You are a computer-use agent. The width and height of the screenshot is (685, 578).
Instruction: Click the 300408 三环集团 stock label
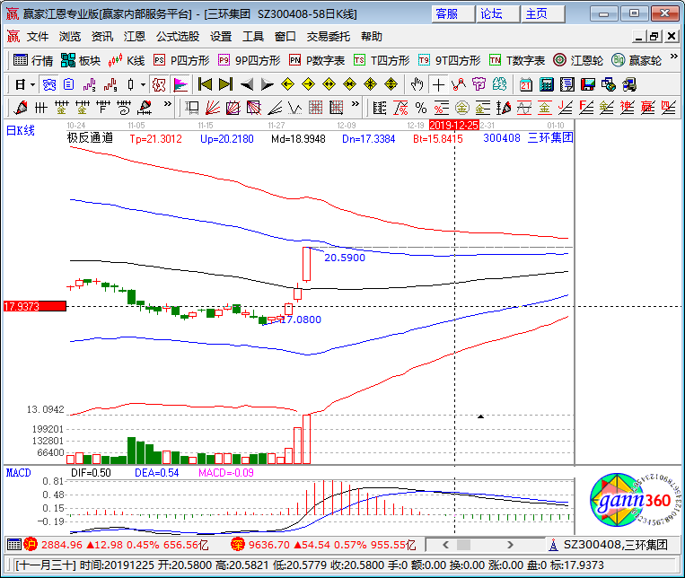pos(528,138)
